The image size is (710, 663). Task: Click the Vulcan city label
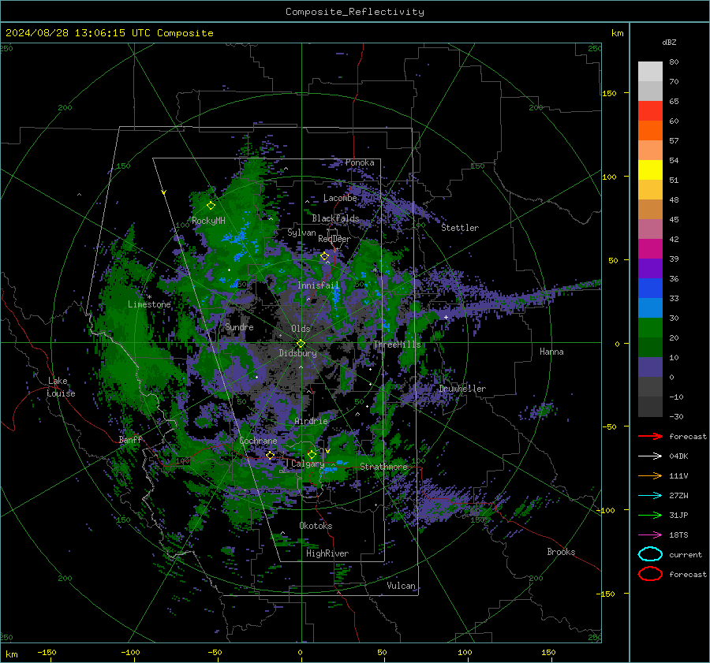[402, 586]
